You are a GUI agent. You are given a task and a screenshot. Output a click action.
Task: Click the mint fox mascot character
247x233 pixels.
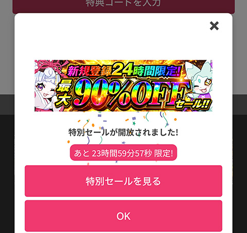tap(201, 82)
